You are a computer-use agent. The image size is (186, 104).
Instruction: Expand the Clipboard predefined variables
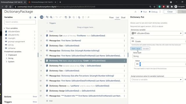point(6,55)
